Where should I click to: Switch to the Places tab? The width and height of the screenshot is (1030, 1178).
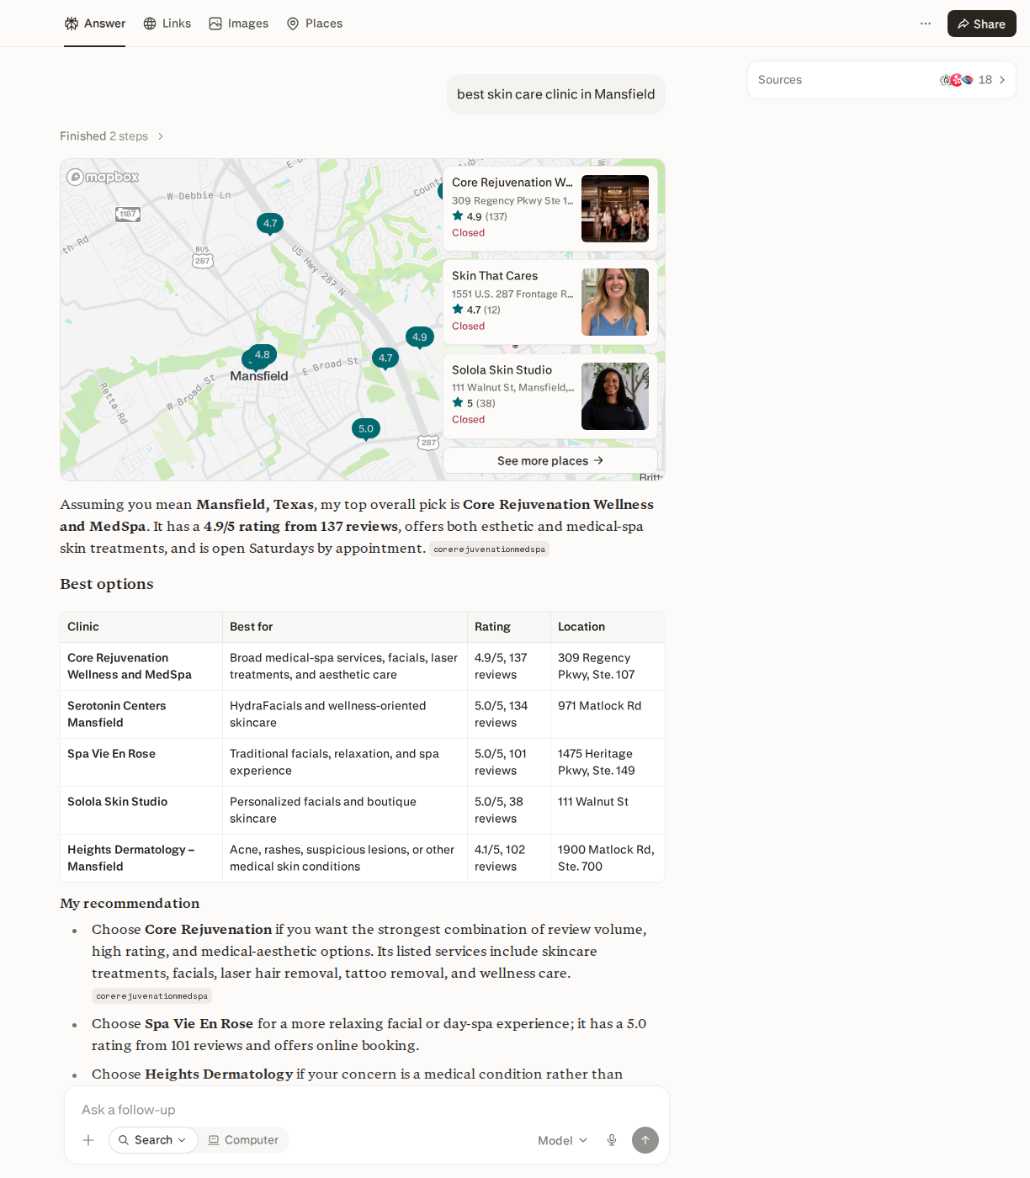315,24
